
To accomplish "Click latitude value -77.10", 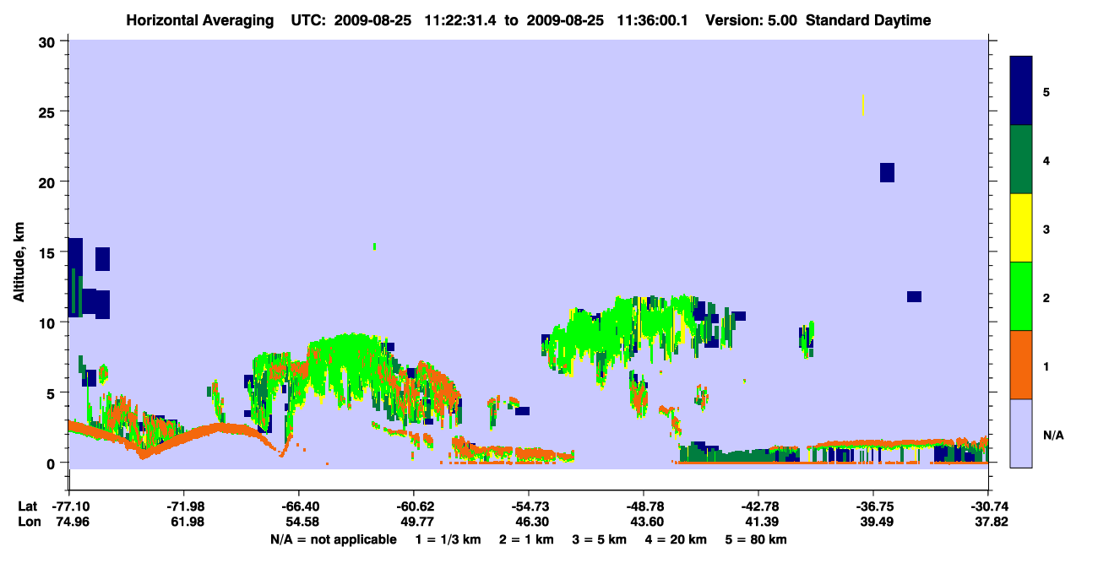I will [x=69, y=506].
